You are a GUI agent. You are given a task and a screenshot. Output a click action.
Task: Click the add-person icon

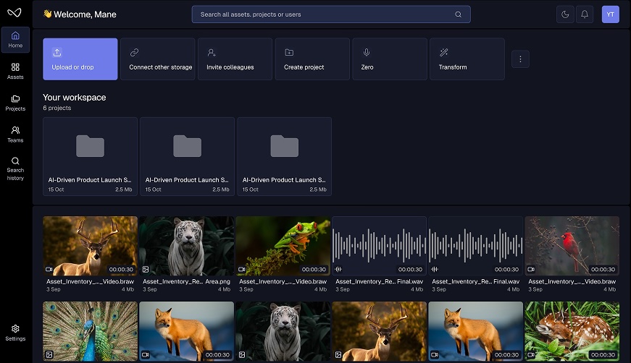click(212, 52)
